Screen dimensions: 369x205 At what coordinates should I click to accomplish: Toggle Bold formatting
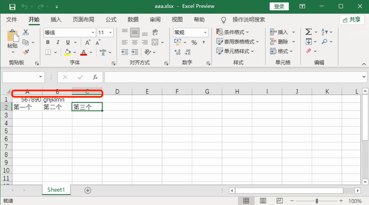click(48, 42)
